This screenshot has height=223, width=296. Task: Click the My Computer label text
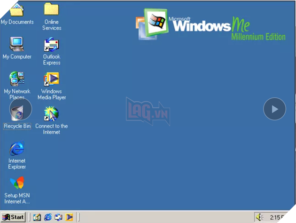(x=17, y=57)
